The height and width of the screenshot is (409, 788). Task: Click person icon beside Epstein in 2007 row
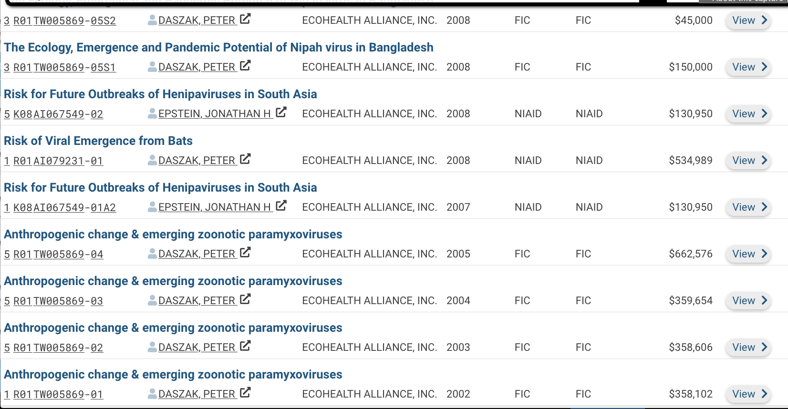pyautogui.click(x=152, y=207)
